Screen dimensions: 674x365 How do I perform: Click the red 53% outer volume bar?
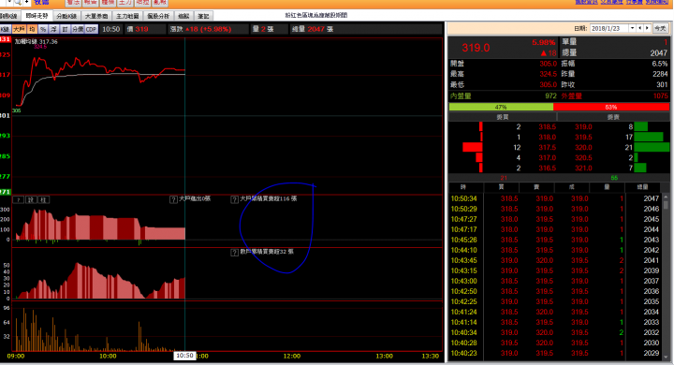pos(611,107)
